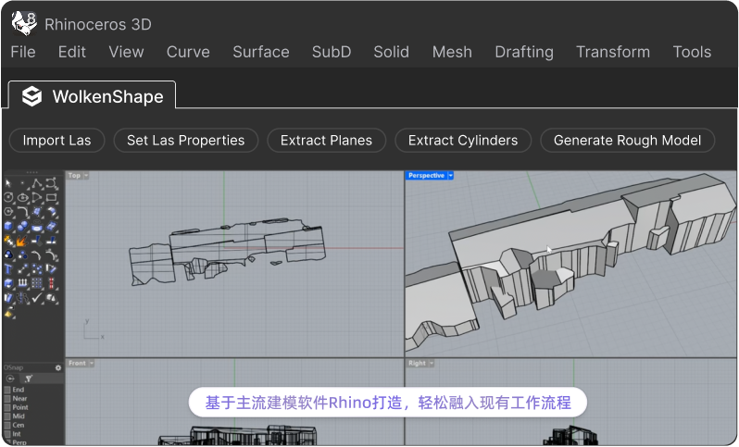Select the Explode orange burst tool
The width and height of the screenshot is (739, 447).
(22, 241)
